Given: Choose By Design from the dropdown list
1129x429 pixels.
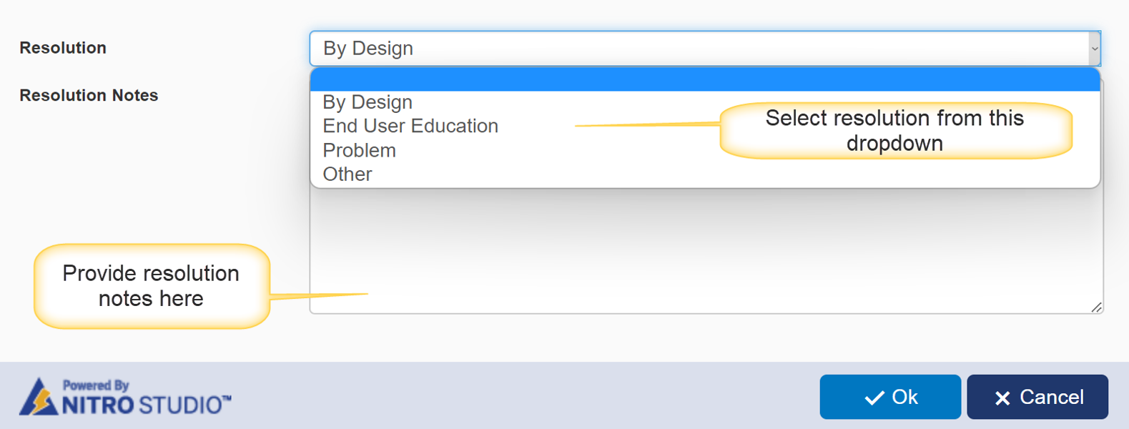Looking at the screenshot, I should coord(368,102).
